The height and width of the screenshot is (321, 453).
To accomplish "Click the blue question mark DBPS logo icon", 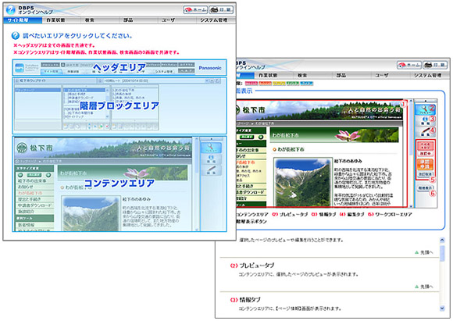I will click(10, 10).
